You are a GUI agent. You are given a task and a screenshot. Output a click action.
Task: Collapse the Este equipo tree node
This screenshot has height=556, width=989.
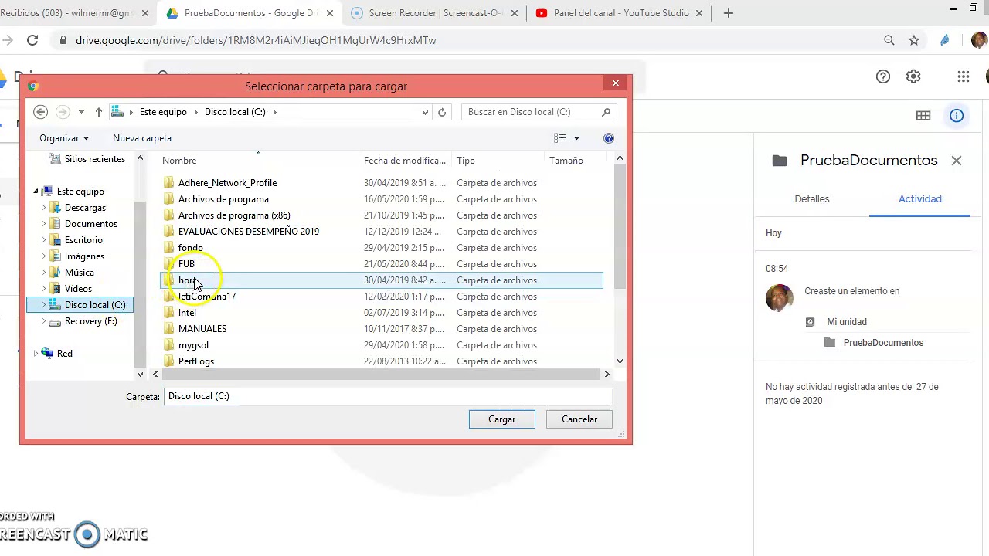coord(35,192)
